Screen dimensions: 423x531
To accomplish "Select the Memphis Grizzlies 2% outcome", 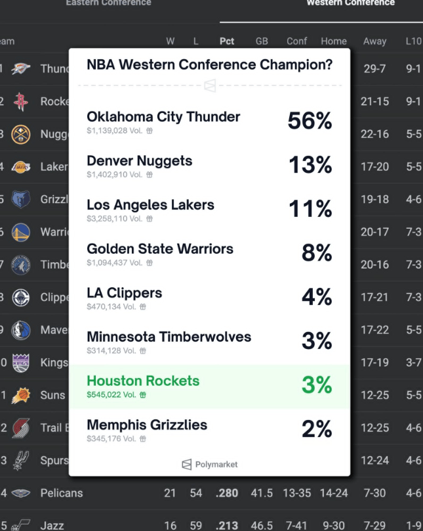I will 316,429.
